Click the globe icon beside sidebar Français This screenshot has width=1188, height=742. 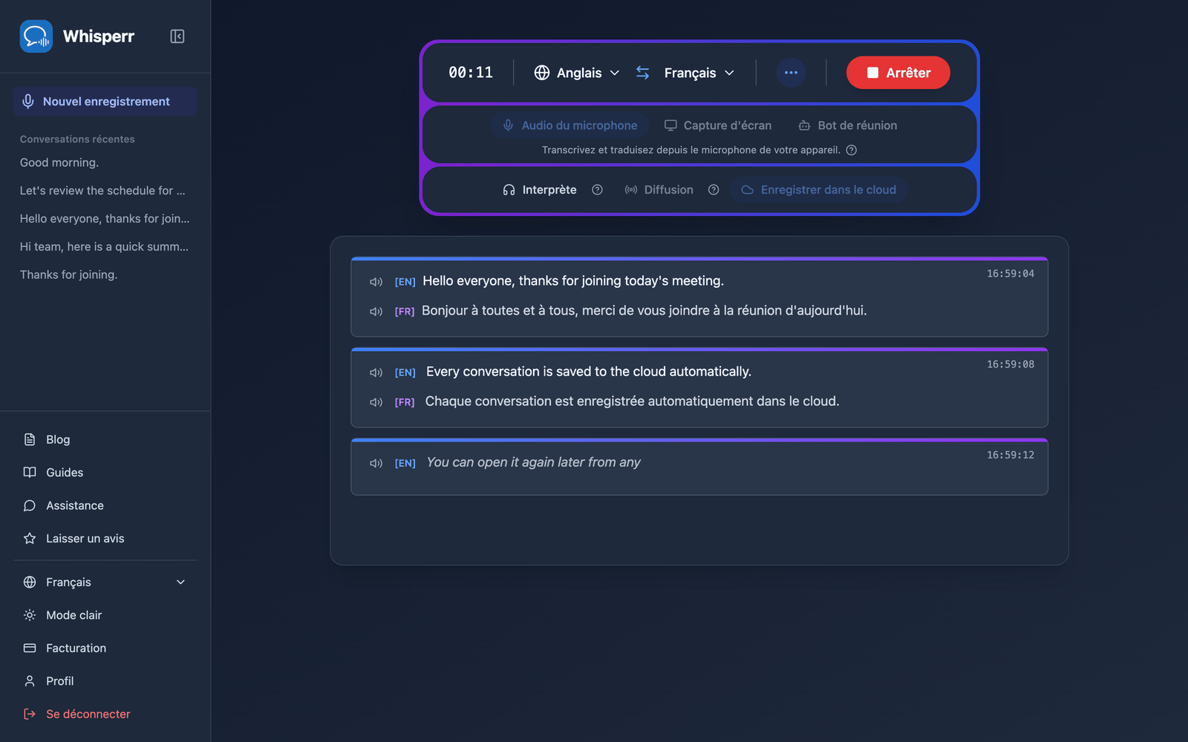pyautogui.click(x=30, y=582)
